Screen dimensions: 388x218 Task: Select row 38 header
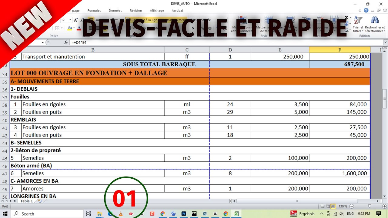point(5,104)
